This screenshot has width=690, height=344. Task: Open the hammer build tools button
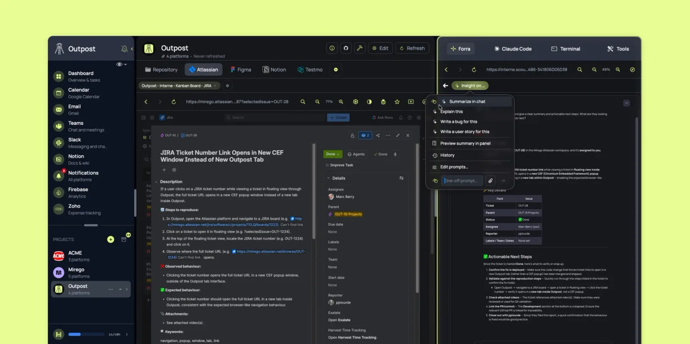359,48
